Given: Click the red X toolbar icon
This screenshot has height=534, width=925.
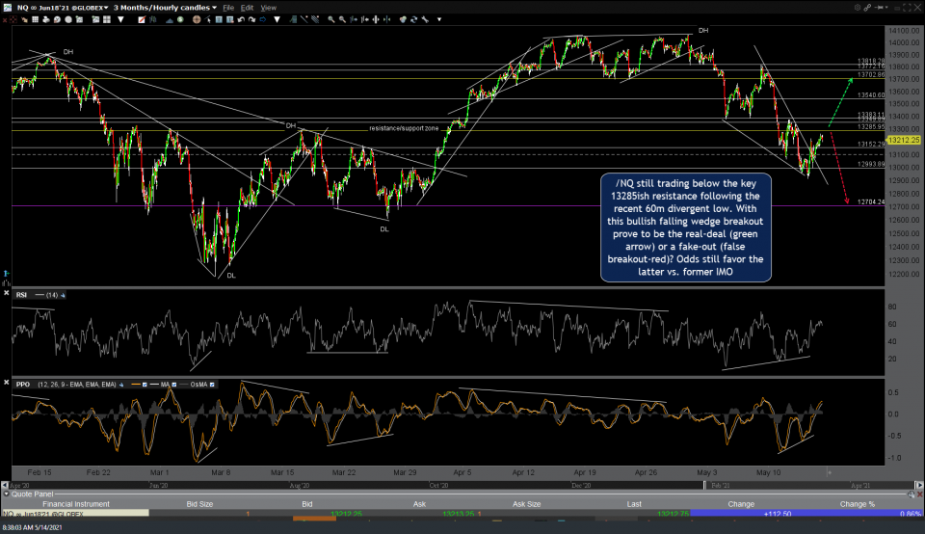Looking at the screenshot, I should pos(5,19).
